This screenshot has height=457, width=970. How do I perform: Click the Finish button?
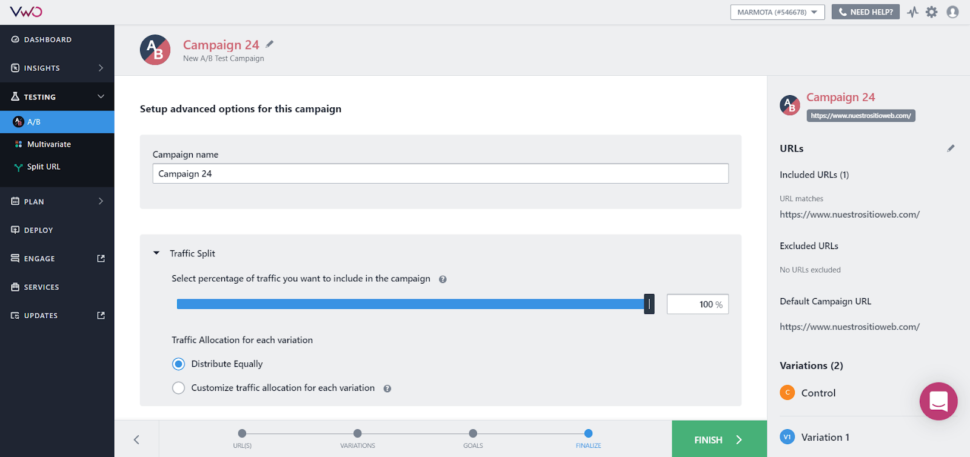(719, 439)
